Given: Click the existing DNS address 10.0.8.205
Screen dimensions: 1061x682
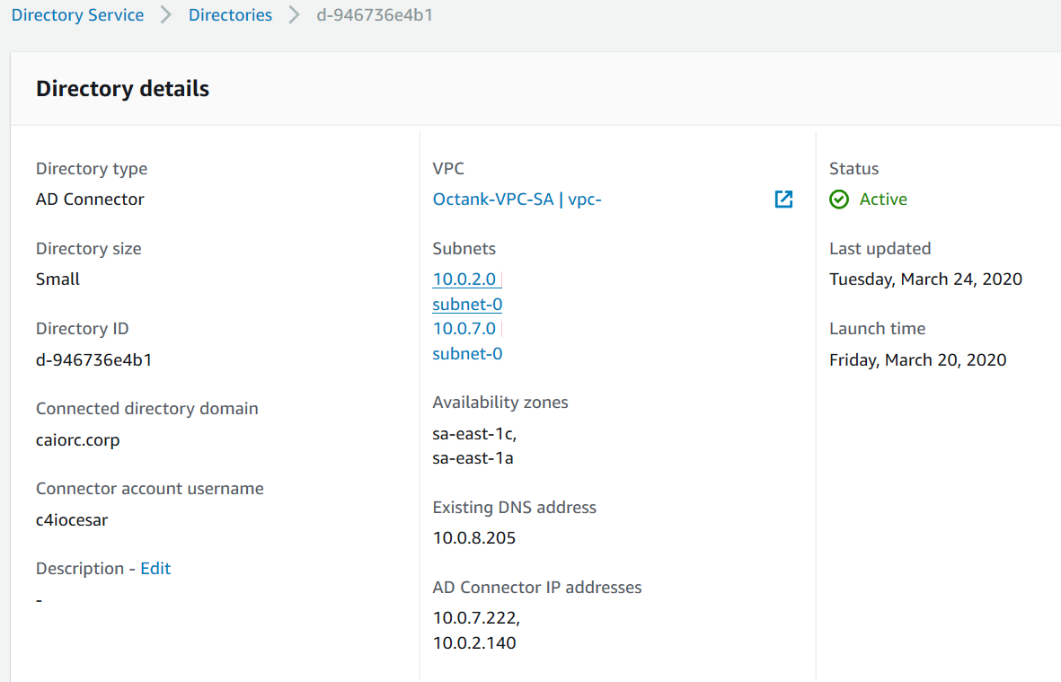Looking at the screenshot, I should 474,538.
